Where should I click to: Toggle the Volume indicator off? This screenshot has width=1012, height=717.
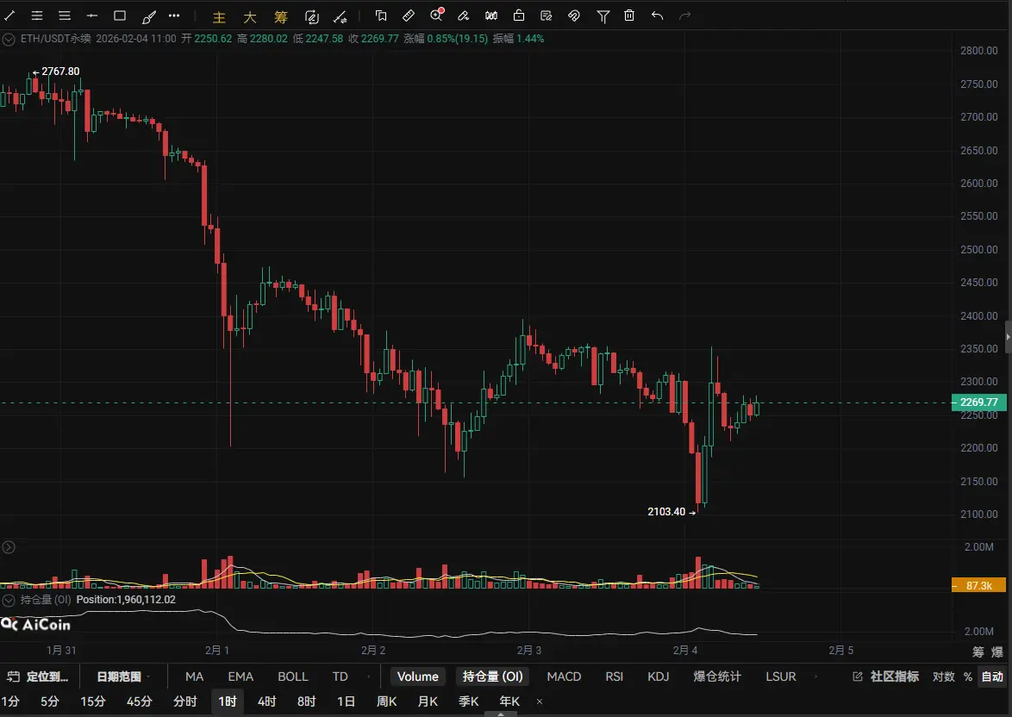417,676
